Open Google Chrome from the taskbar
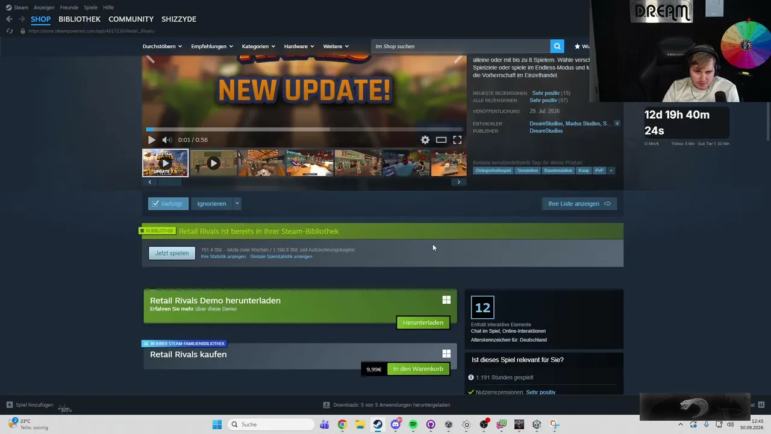The image size is (771, 434). tap(342, 424)
